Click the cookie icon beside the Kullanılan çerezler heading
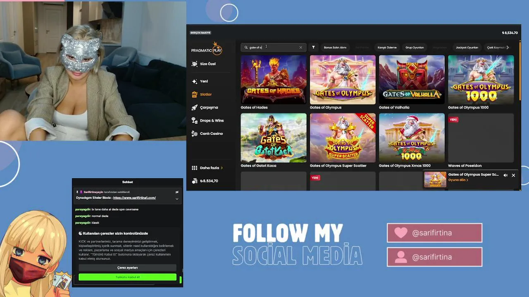The width and height of the screenshot is (529, 297). (x=80, y=233)
